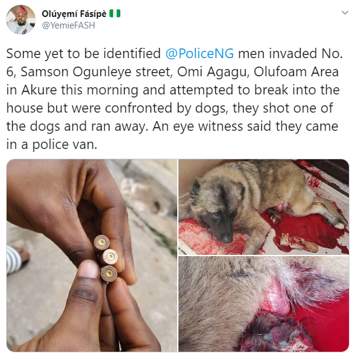Image resolution: width=355 pixels, height=353 pixels.
Task: Open the bullet casings photo
Action: point(92,256)
